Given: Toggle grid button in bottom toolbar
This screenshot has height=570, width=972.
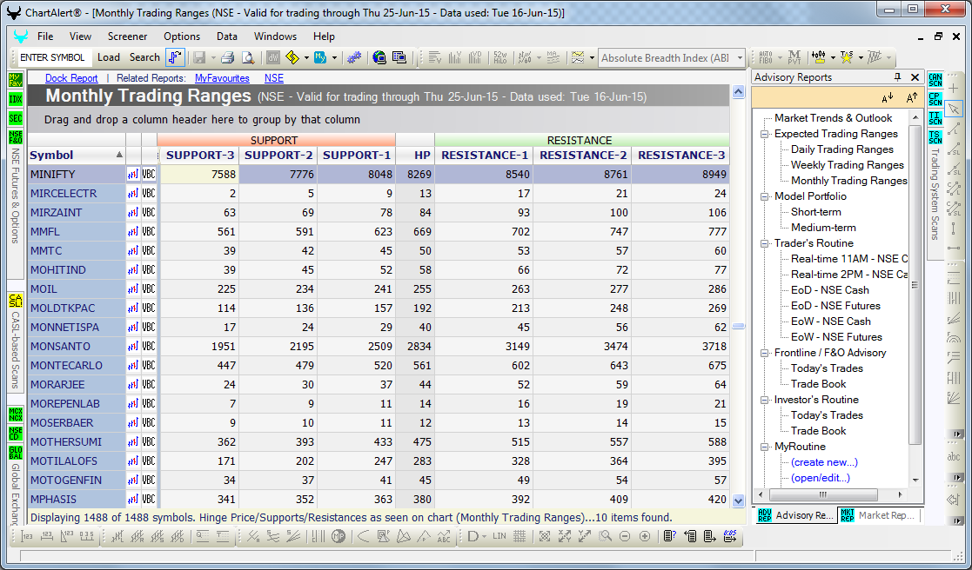Looking at the screenshot, I should (x=520, y=537).
